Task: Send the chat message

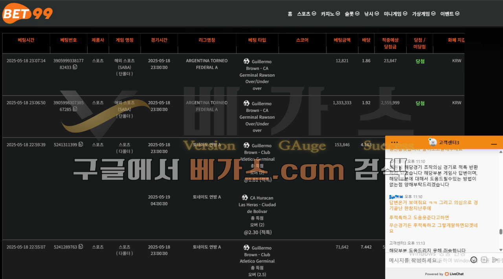Action: pos(496,260)
